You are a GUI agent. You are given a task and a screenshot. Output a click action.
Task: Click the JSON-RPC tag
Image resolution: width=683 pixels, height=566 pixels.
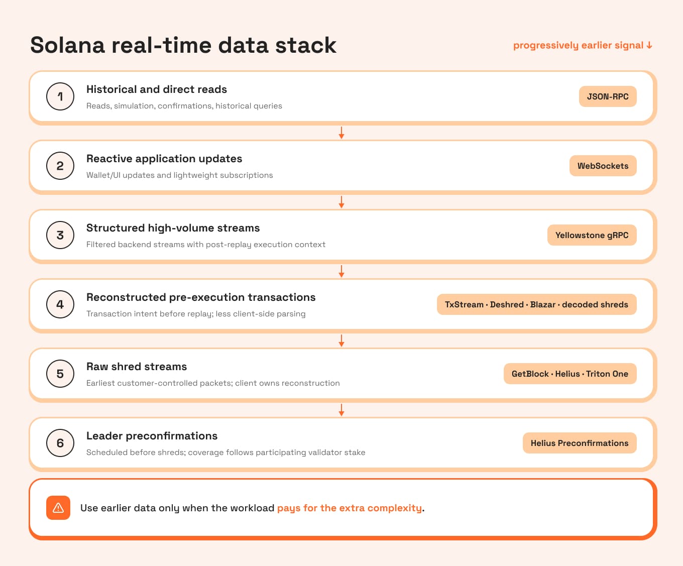tap(608, 96)
